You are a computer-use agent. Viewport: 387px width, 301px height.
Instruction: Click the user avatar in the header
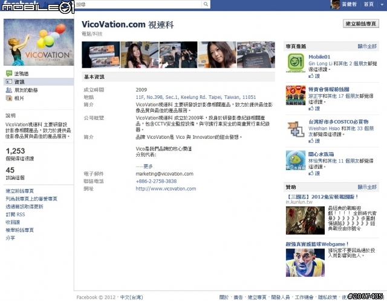pos(335,4)
